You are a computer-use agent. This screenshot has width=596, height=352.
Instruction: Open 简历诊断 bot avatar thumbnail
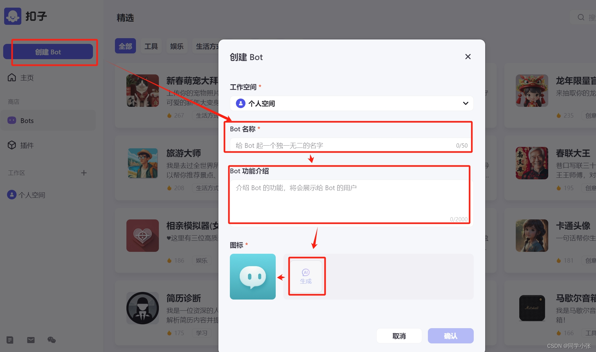(x=143, y=308)
